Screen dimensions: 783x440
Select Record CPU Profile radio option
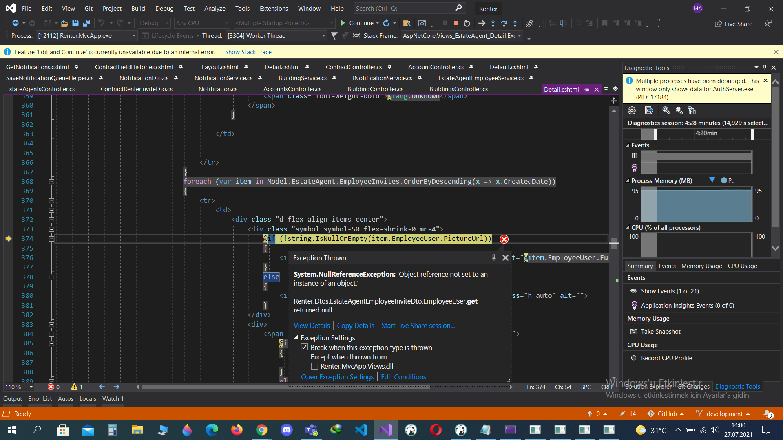pyautogui.click(x=634, y=358)
